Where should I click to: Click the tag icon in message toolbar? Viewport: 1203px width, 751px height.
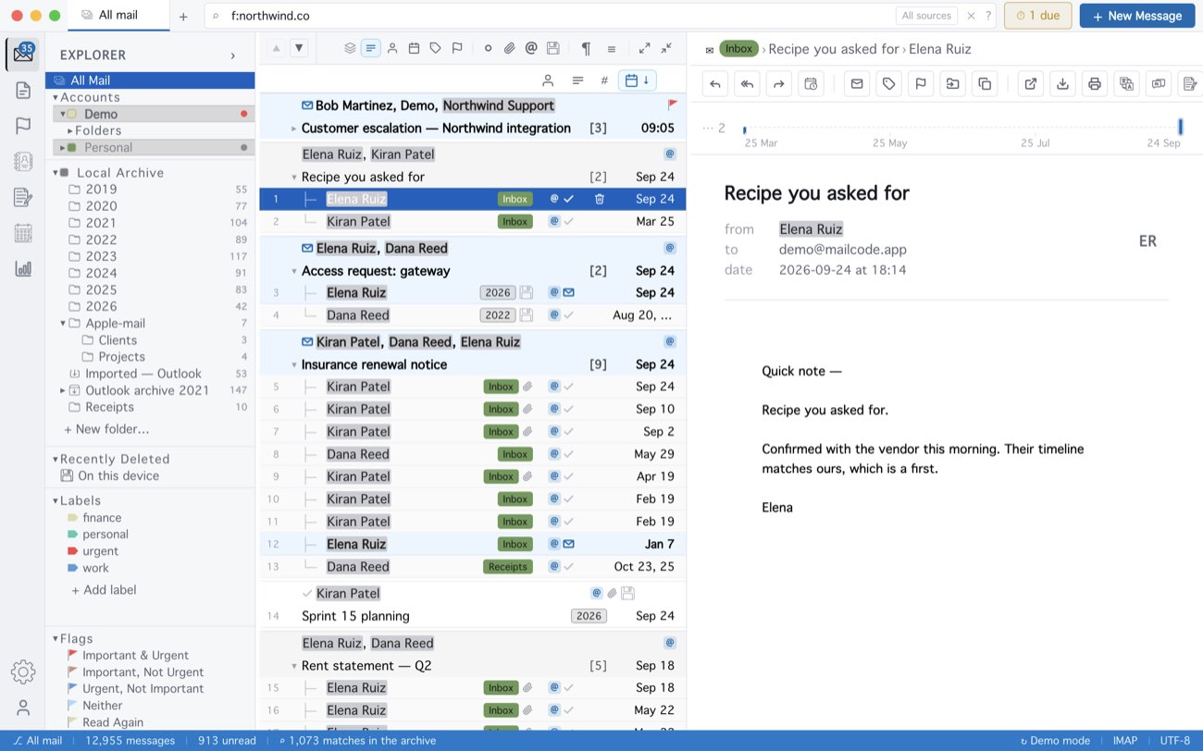(x=889, y=84)
